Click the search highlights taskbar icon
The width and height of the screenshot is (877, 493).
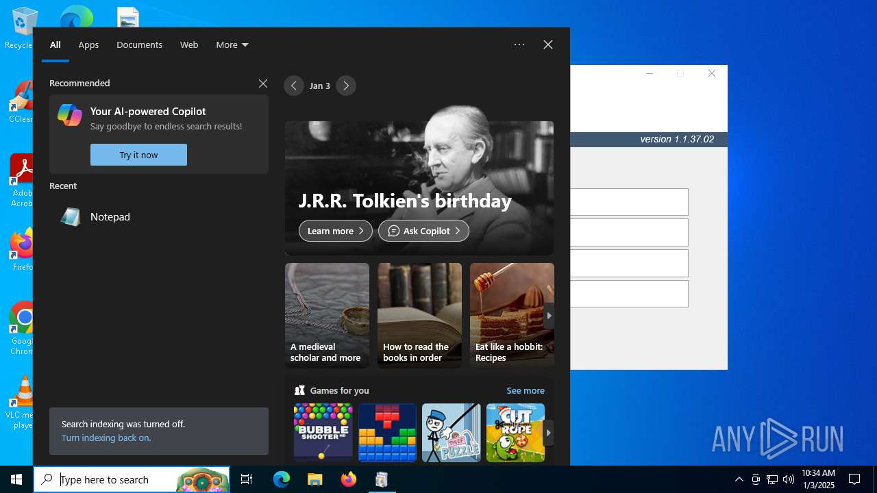(x=201, y=479)
